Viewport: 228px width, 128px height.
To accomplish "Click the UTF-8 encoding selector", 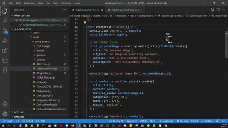I will 143,121.
